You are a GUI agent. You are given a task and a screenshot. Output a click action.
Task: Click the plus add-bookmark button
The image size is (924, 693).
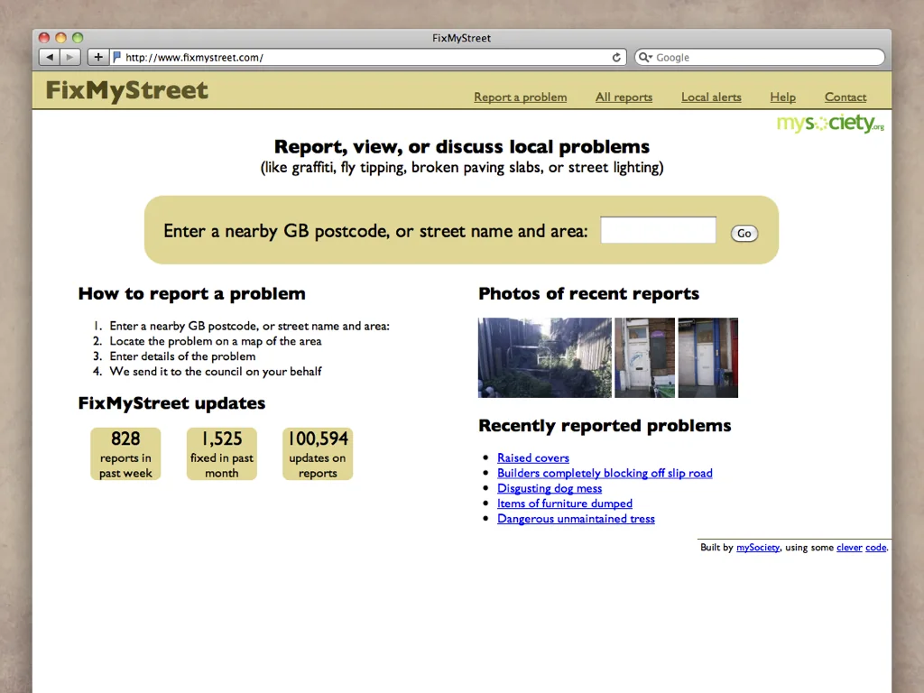(97, 57)
